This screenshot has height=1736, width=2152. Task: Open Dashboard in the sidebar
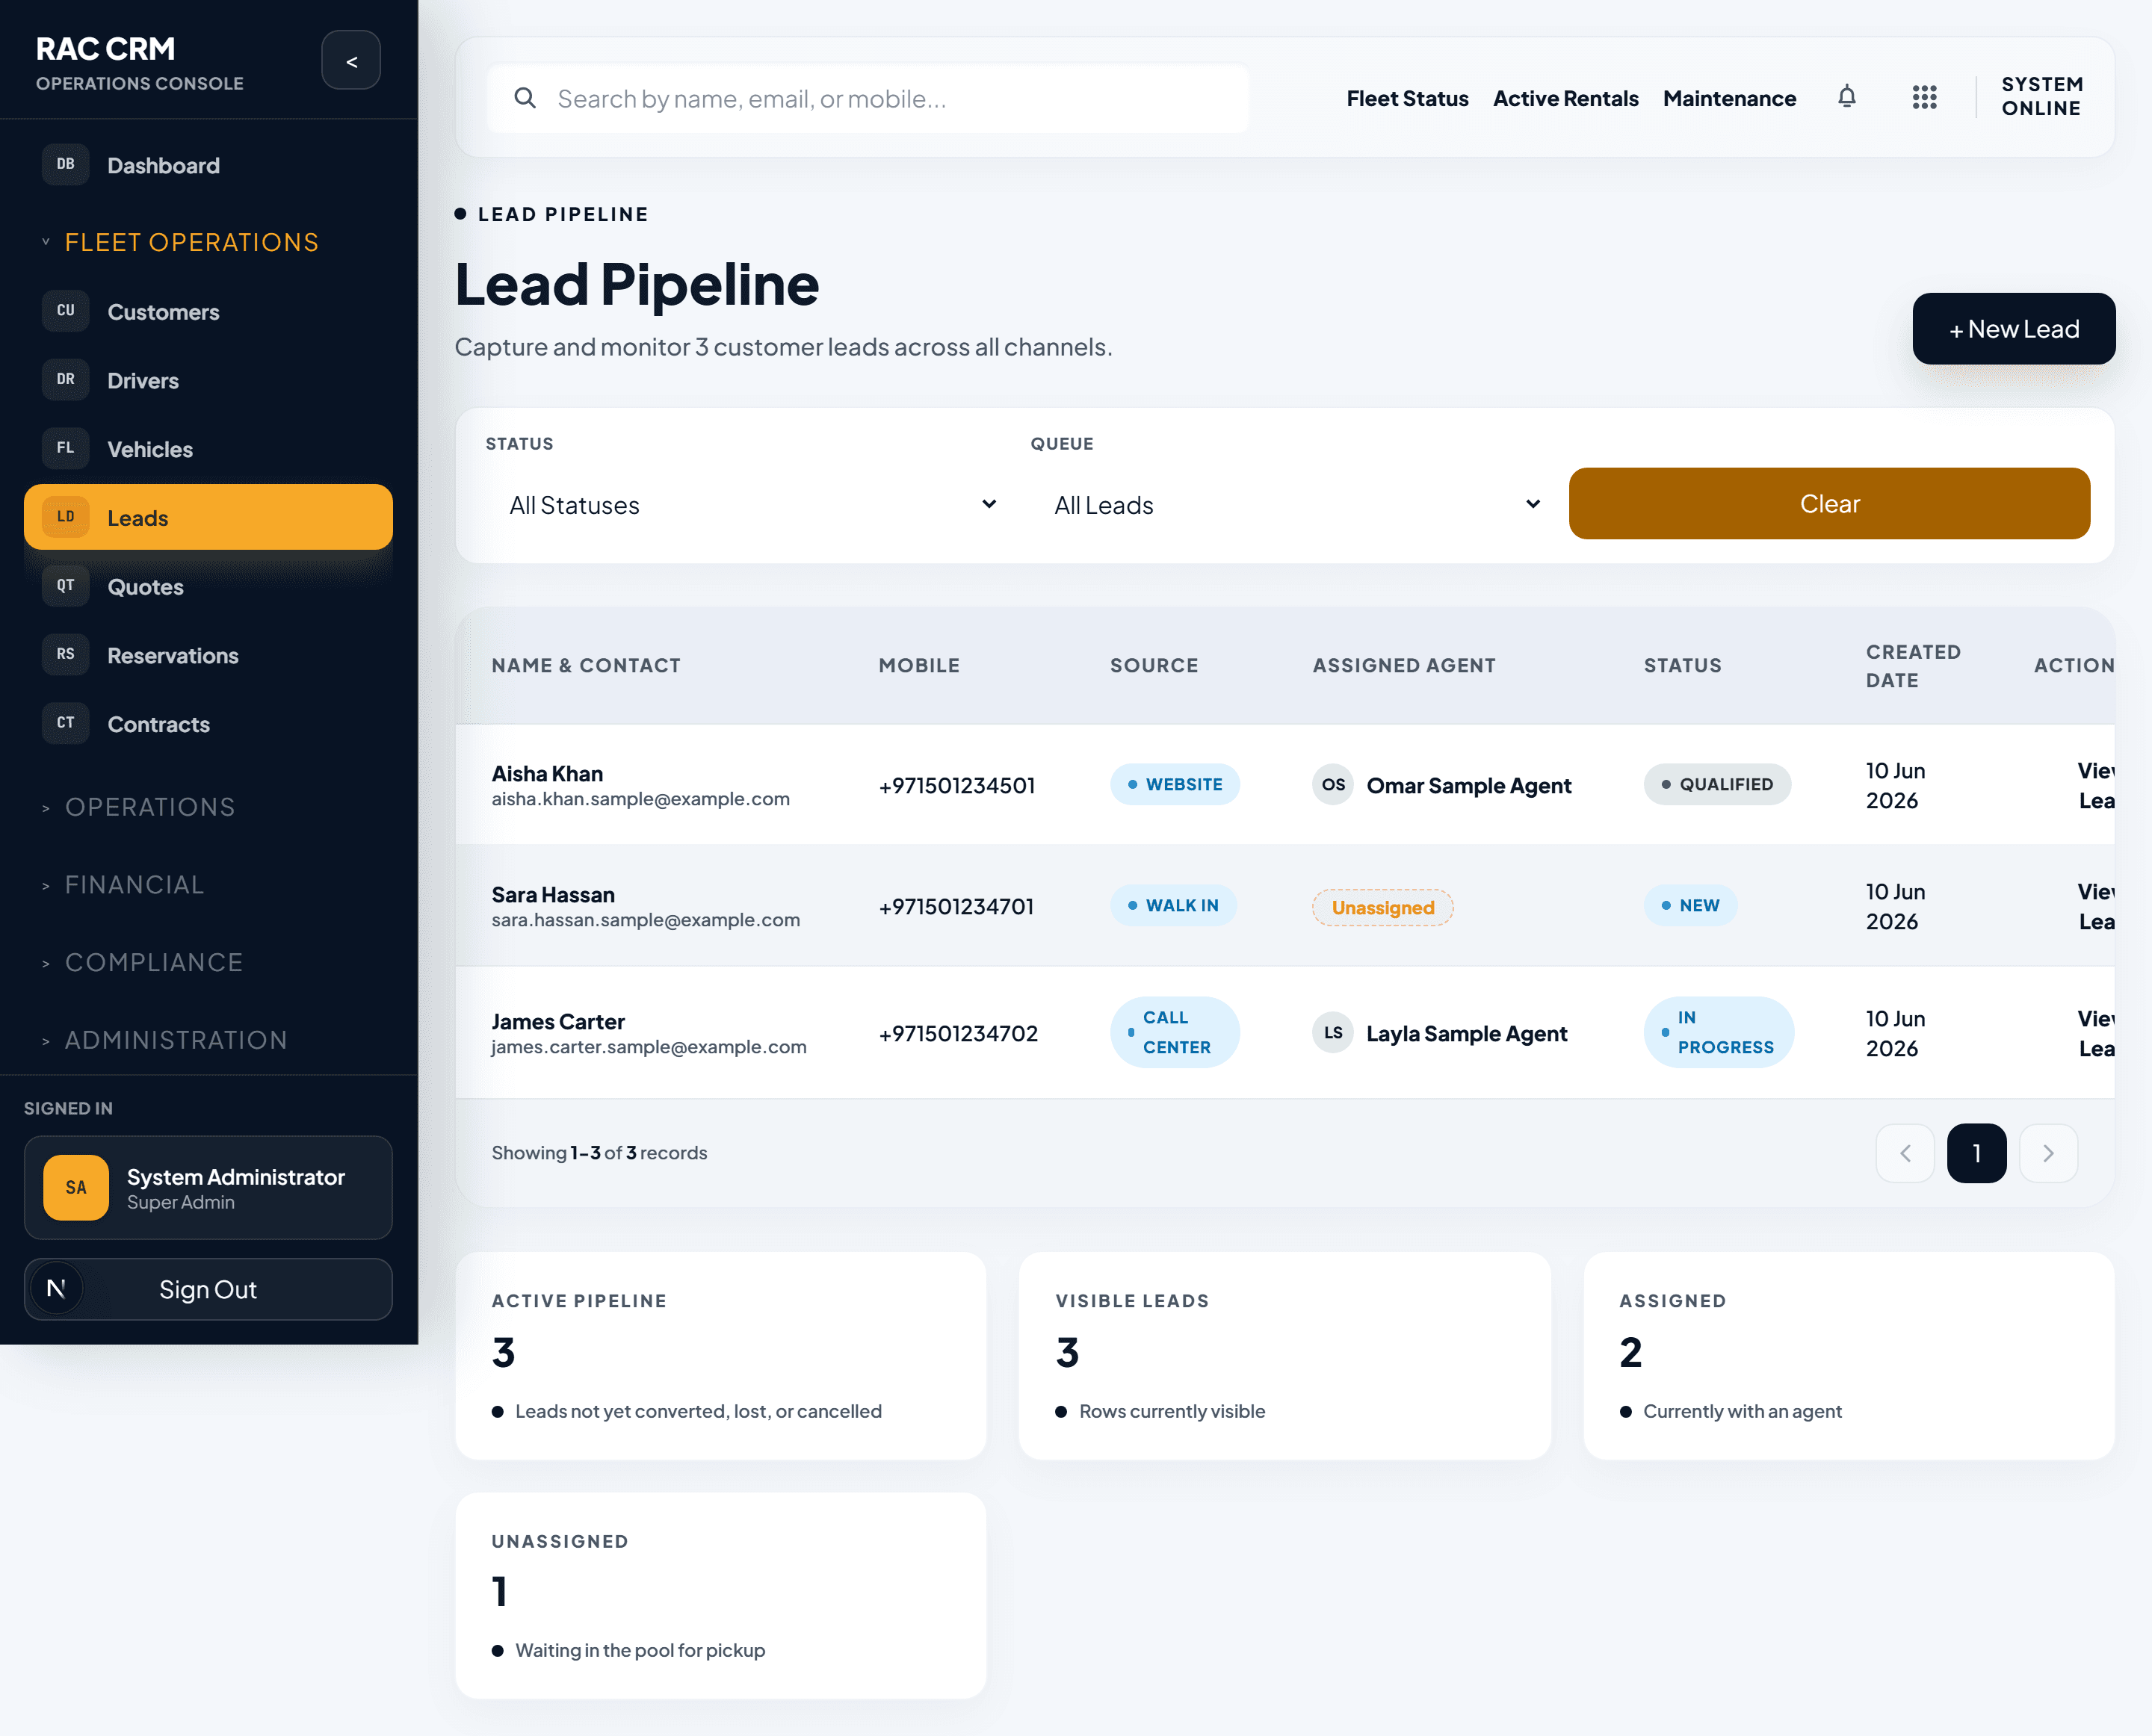(x=208, y=165)
